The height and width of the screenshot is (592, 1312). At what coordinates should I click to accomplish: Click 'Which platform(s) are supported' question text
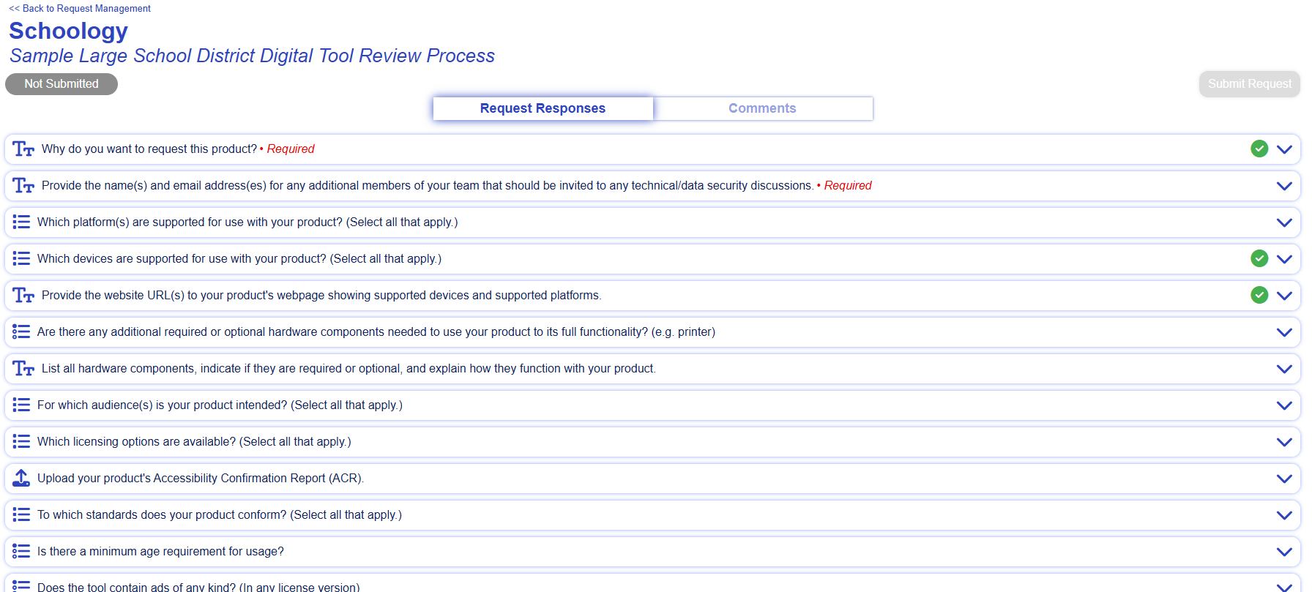pyautogui.click(x=247, y=222)
